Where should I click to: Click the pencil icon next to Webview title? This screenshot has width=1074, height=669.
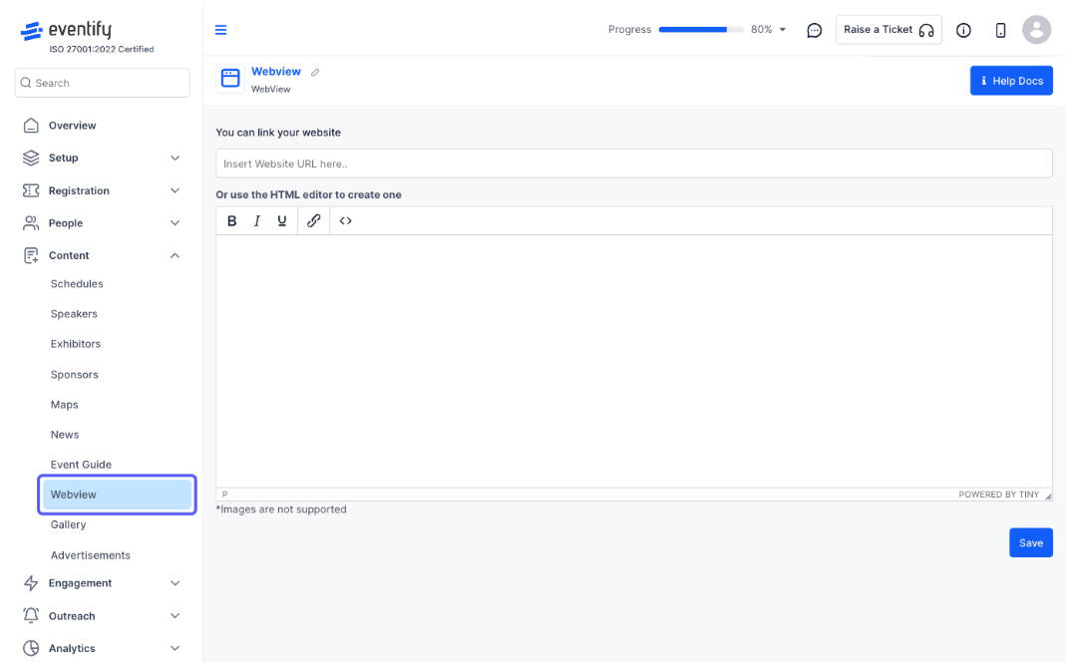[315, 72]
